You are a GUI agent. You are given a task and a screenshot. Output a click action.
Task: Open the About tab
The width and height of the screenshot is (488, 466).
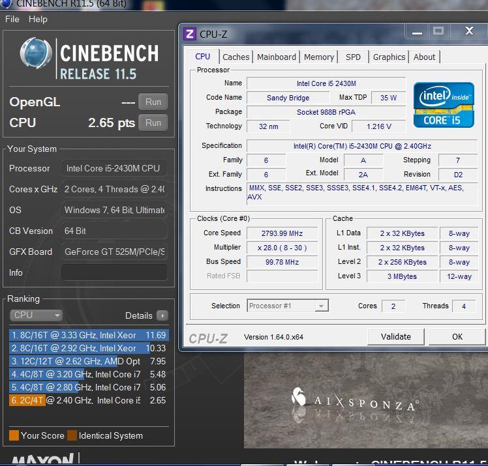[424, 57]
